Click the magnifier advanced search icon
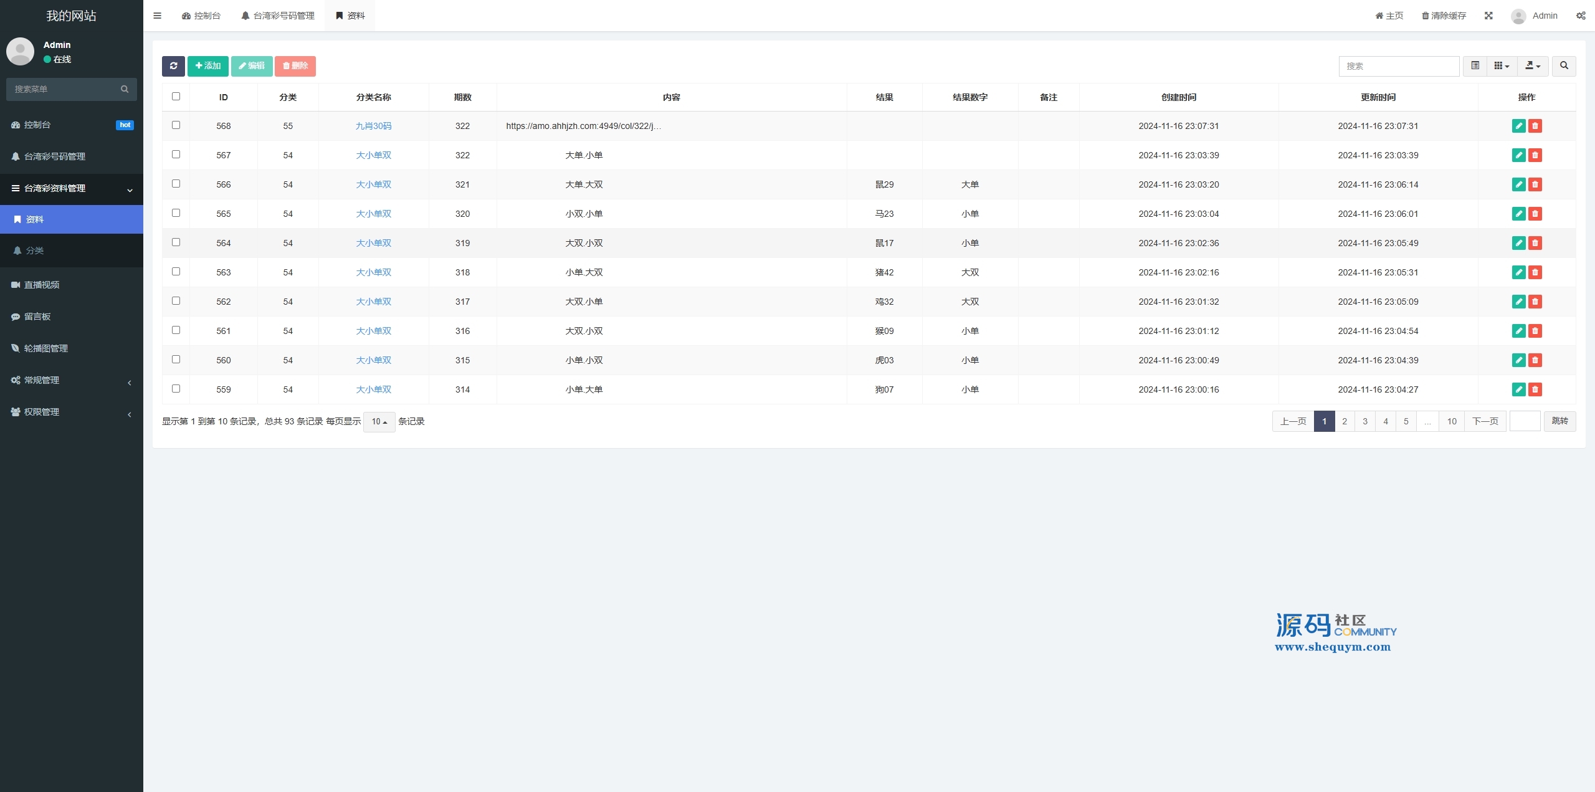Viewport: 1595px width, 792px height. point(1563,66)
